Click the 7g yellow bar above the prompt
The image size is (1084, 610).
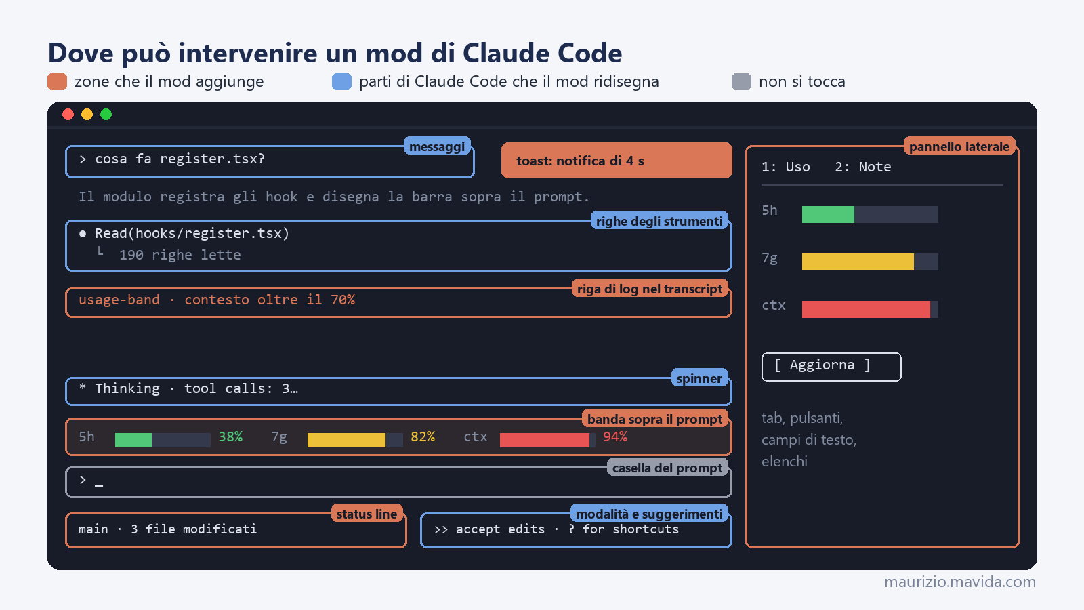point(346,440)
